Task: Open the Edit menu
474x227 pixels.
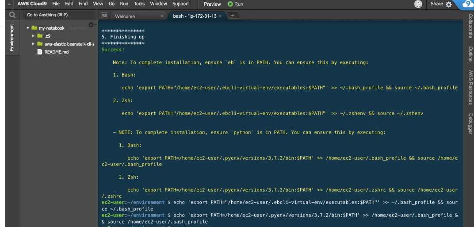Action: (69, 4)
